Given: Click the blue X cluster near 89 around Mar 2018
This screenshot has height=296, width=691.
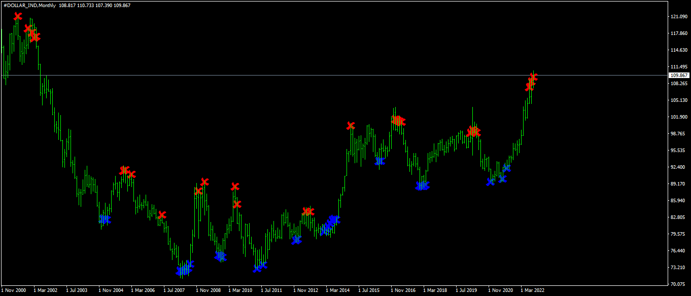Looking at the screenshot, I should pyautogui.click(x=422, y=186).
